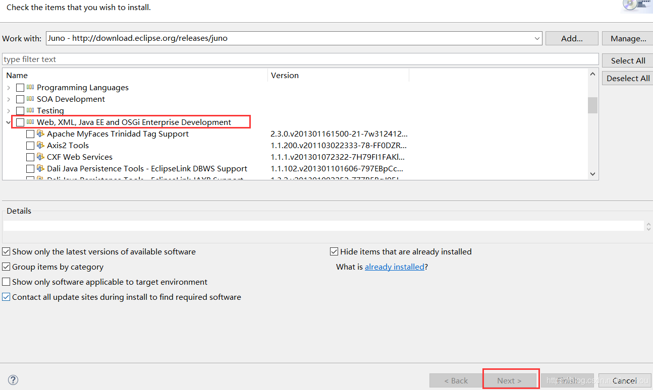This screenshot has height=390, width=653.
Task: Check Web, XML, Java EE and OSGi checkbox
Action: pos(20,122)
